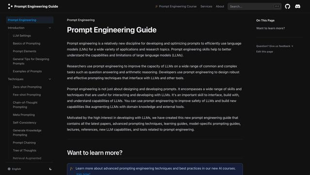Click the globe language icon
The height and width of the screenshot is (175, 310).
9,169
